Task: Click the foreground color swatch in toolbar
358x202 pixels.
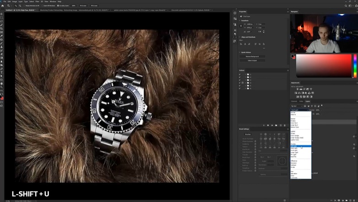Action: pyautogui.click(x=1, y=98)
